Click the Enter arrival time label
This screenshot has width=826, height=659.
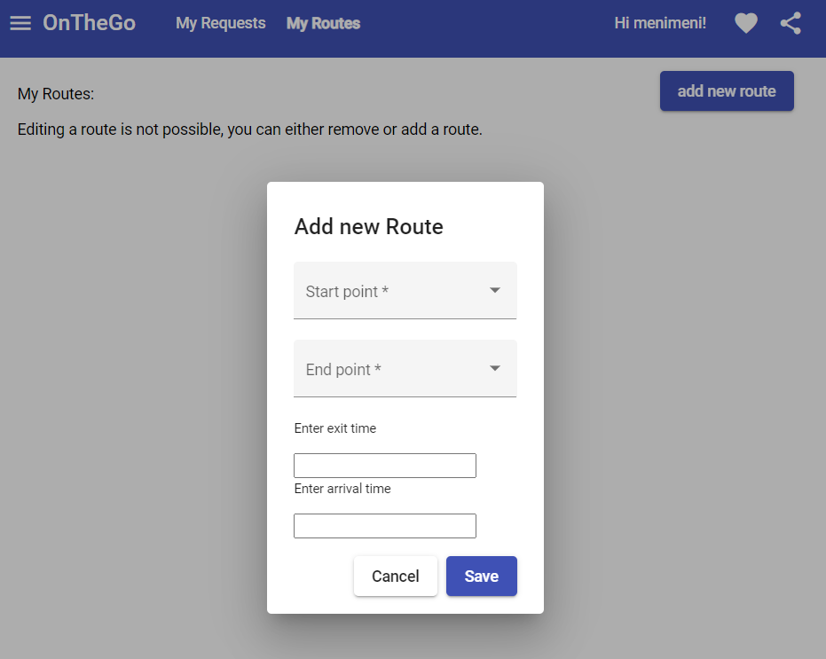(342, 489)
